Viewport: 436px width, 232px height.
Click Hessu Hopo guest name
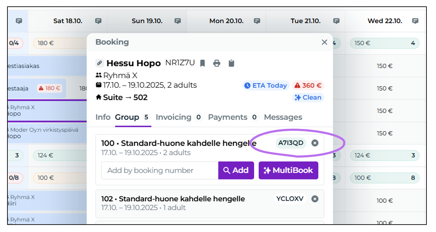click(134, 63)
